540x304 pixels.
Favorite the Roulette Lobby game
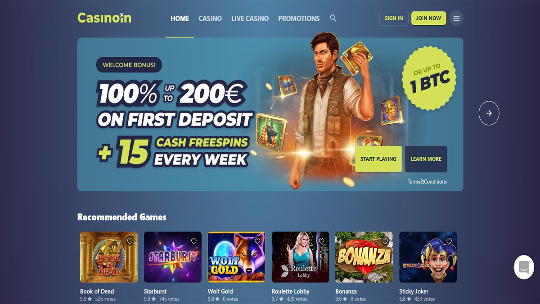click(x=322, y=241)
